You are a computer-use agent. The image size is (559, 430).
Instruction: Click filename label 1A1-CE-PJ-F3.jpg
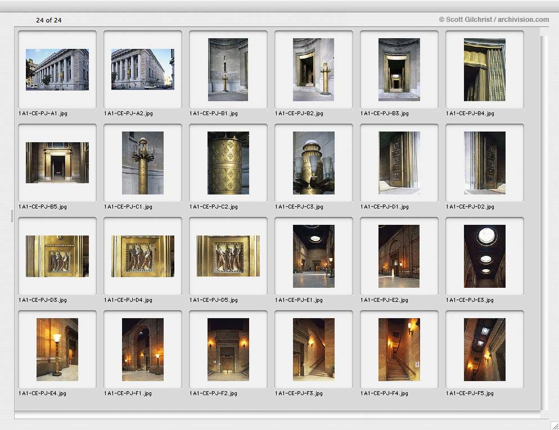pos(299,393)
